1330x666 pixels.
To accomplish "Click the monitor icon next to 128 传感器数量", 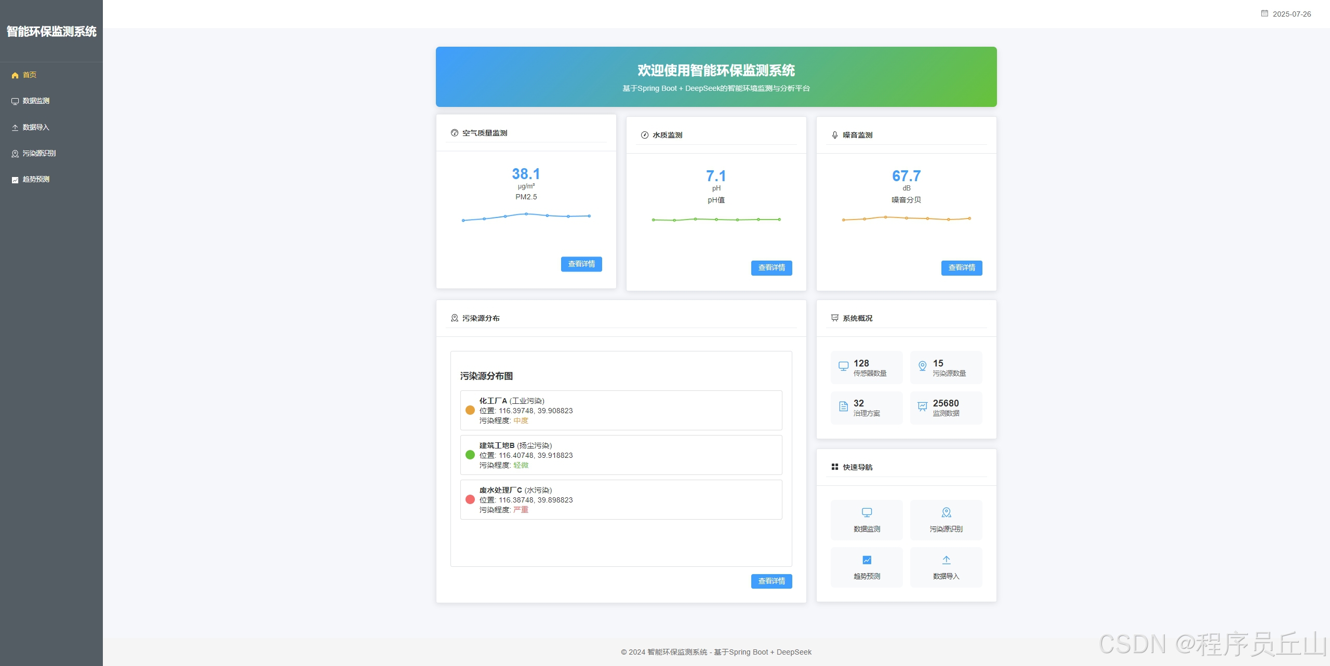I will point(844,366).
